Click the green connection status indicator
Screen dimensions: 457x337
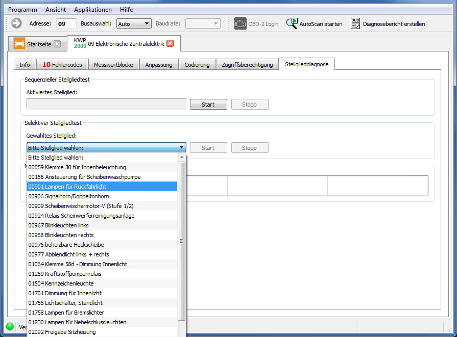10,326
